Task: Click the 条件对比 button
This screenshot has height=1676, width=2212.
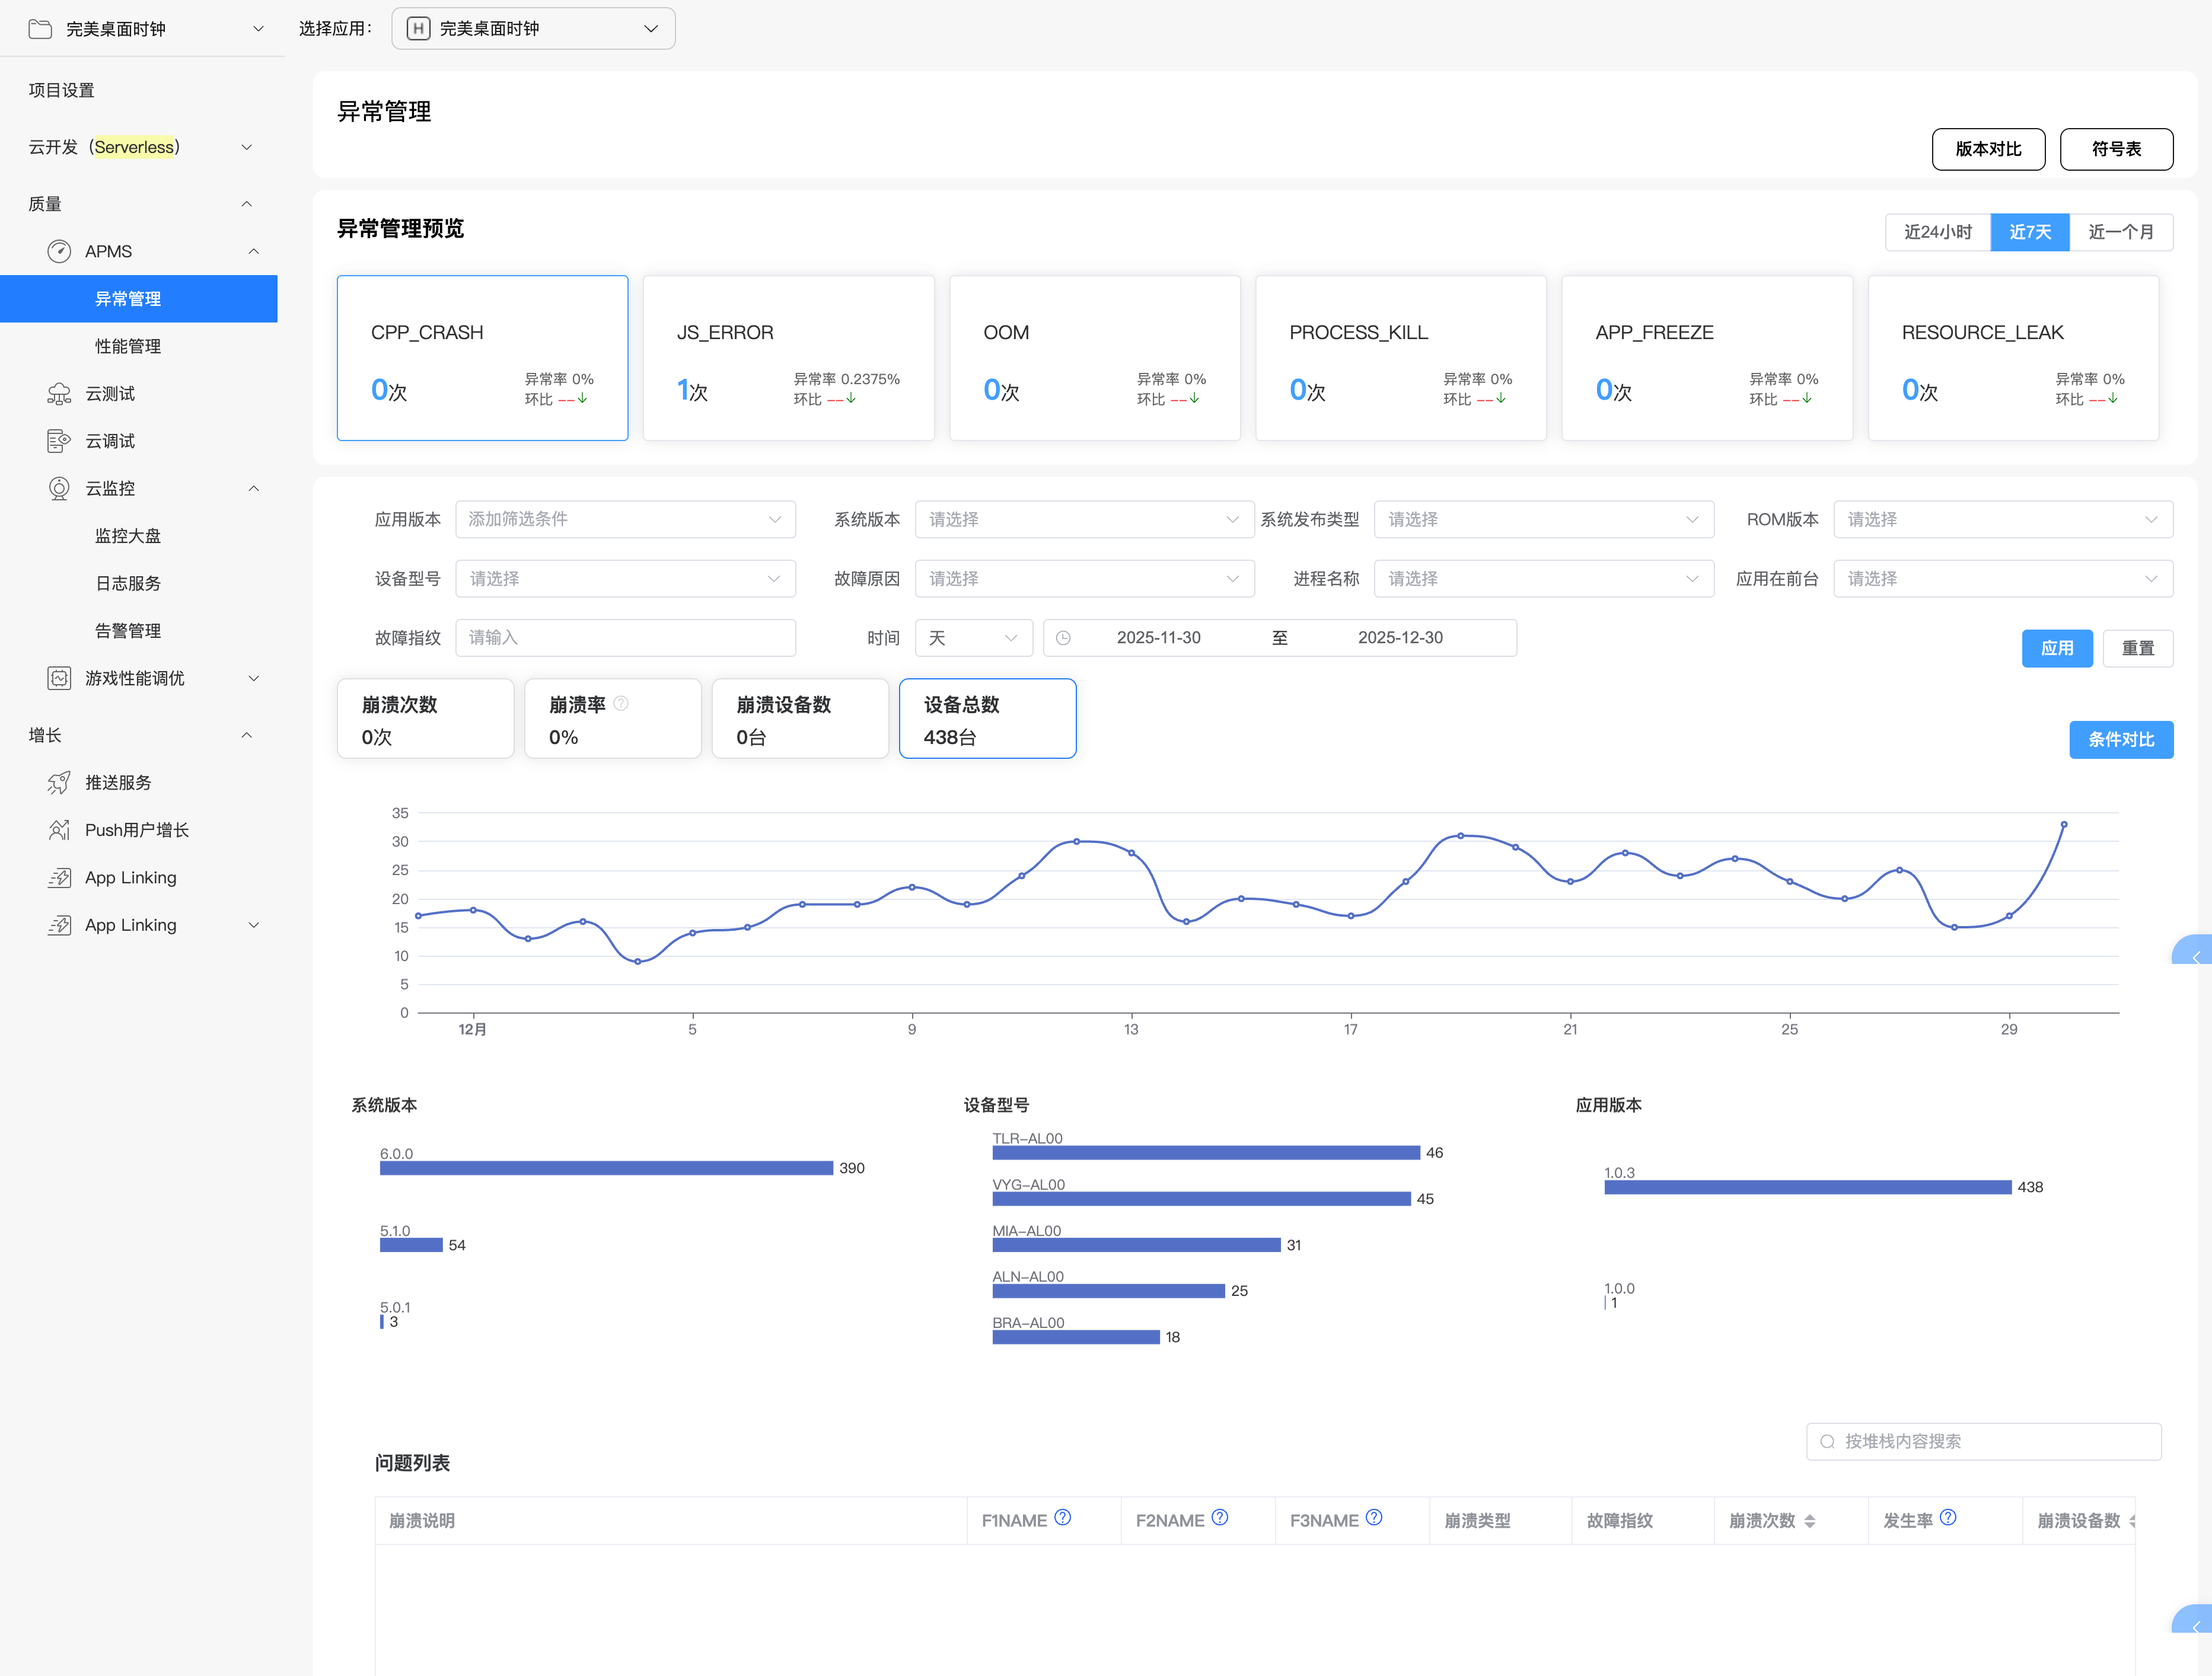Action: 2121,740
